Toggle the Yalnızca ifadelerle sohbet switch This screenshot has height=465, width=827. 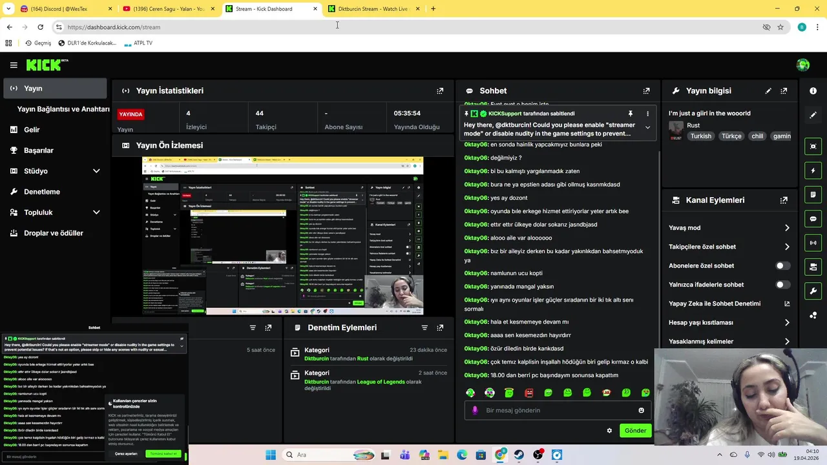pos(782,285)
